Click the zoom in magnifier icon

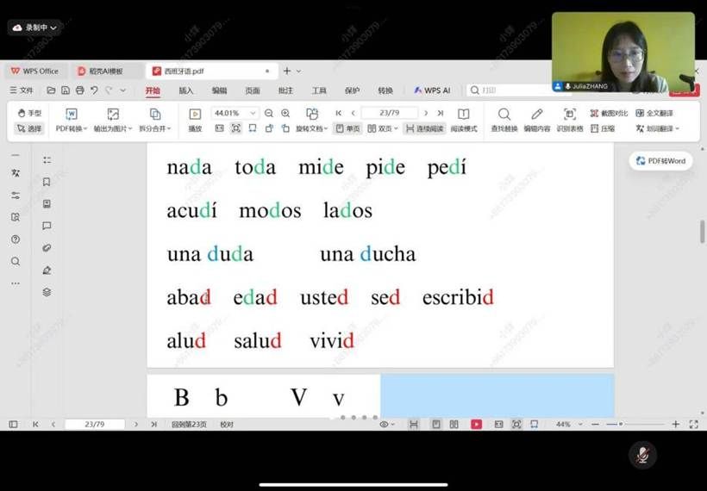click(x=285, y=113)
